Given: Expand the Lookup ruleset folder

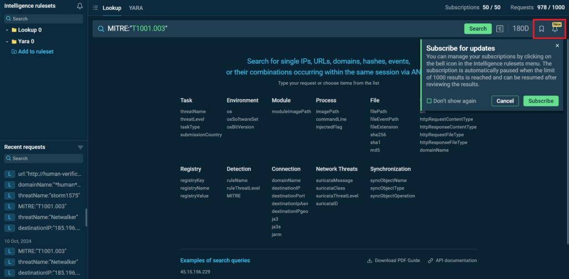Looking at the screenshot, I should click(7, 30).
